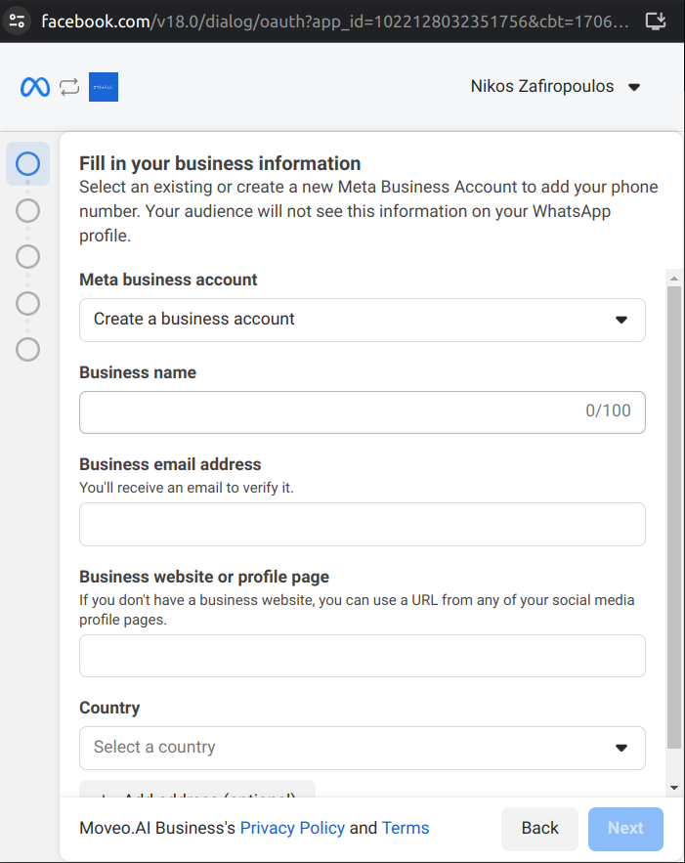Open the Privacy Policy link
The width and height of the screenshot is (685, 863).
point(292,828)
